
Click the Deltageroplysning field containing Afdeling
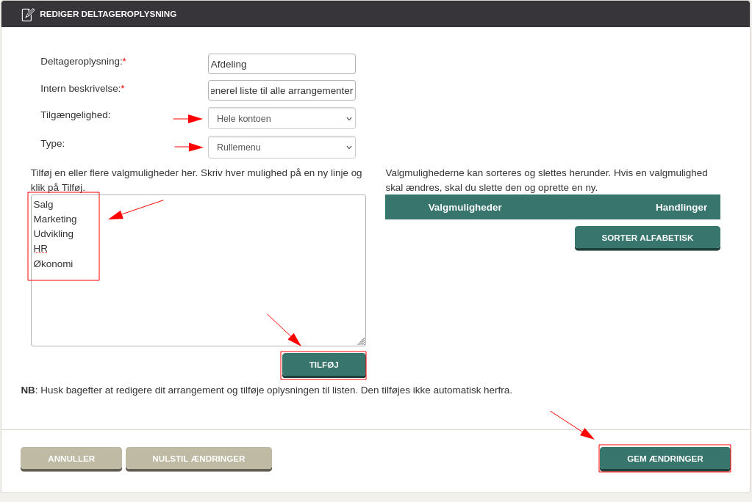pyautogui.click(x=282, y=64)
